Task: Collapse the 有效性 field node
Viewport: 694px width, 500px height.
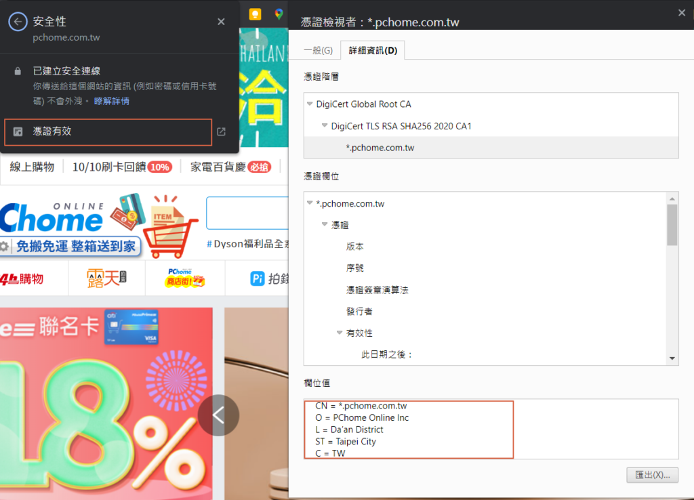Action: point(340,333)
